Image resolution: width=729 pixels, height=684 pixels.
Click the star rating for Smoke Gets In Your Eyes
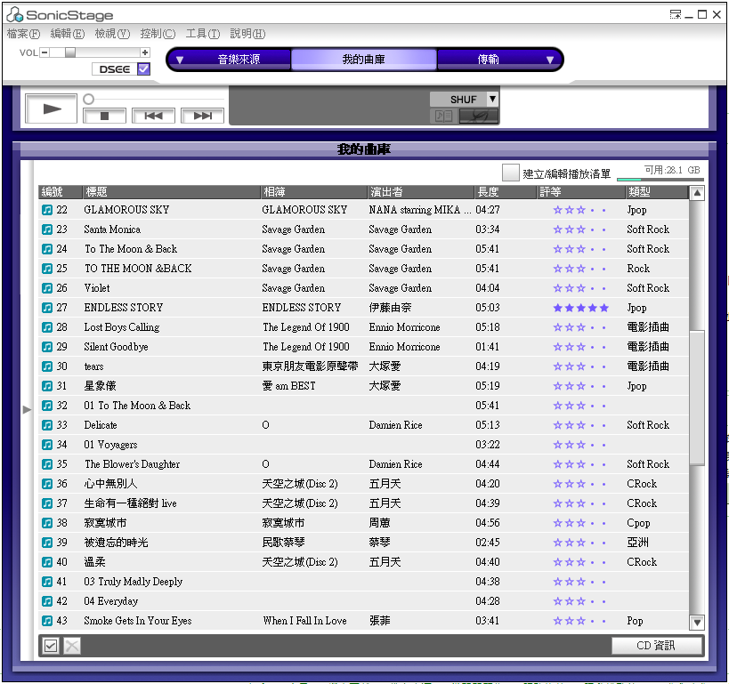point(580,621)
